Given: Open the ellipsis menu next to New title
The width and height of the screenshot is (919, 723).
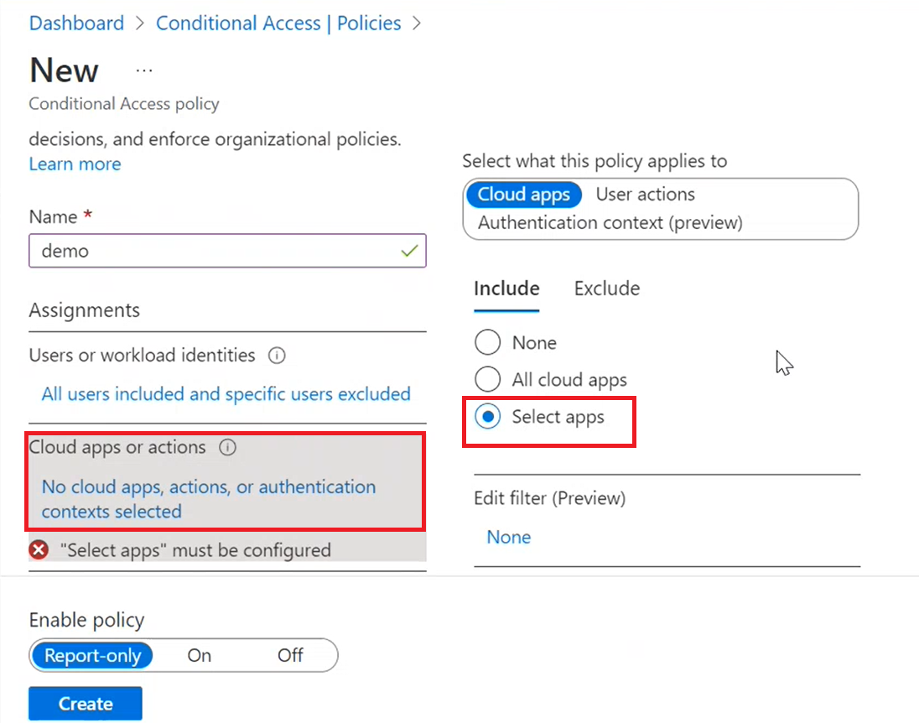Looking at the screenshot, I should tap(143, 70).
